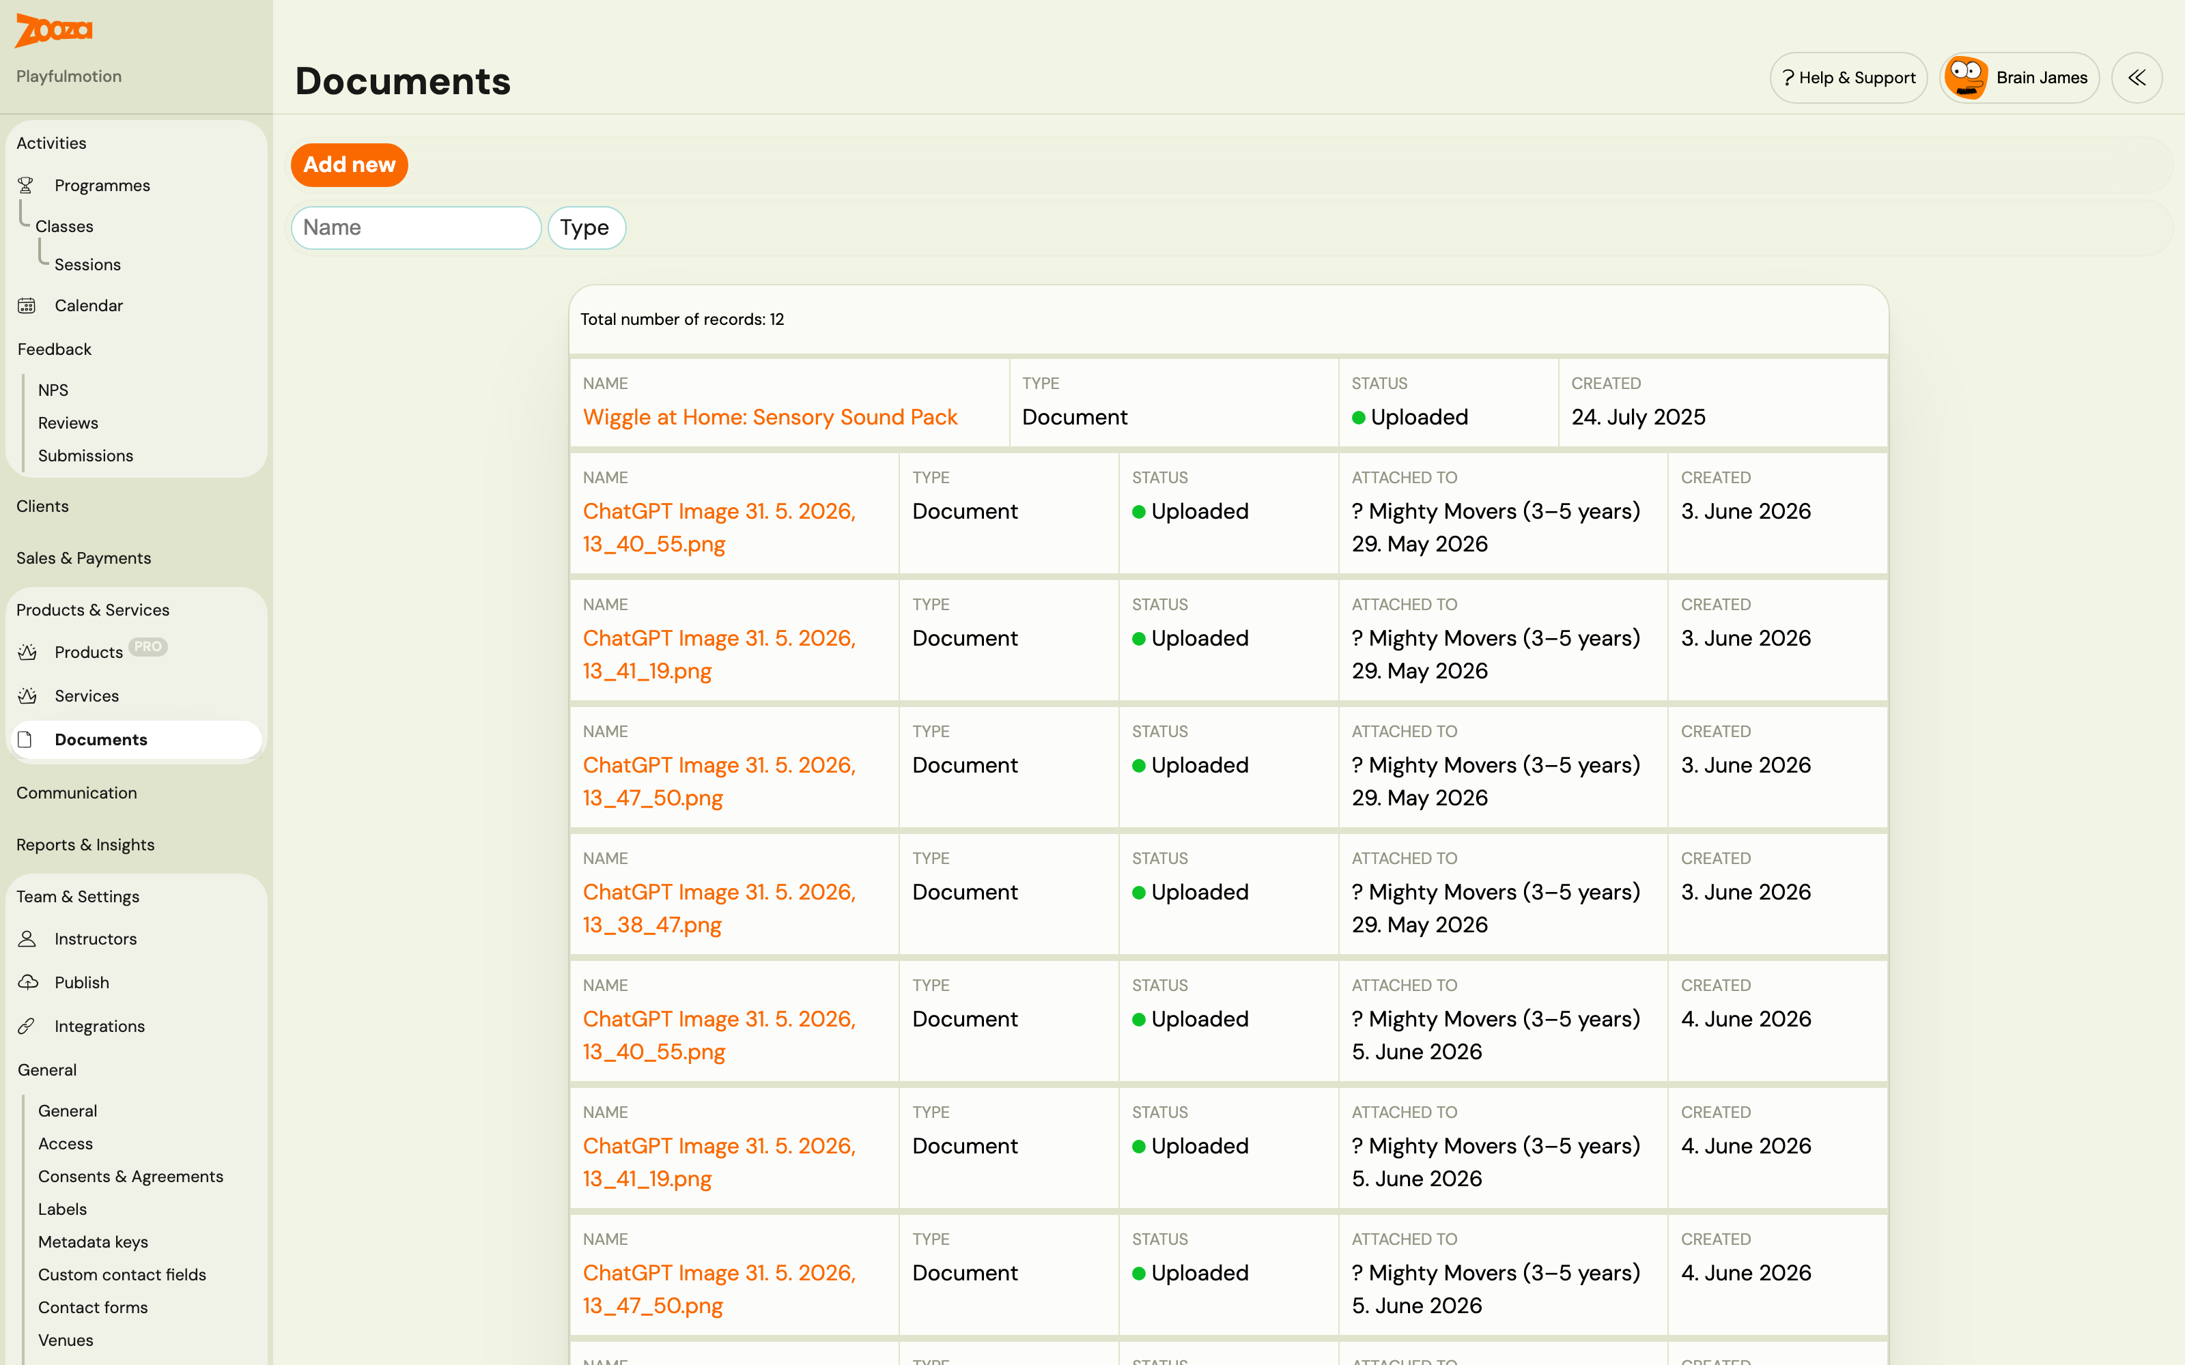Collapse the panel with double-chevron icon

(x=2137, y=78)
